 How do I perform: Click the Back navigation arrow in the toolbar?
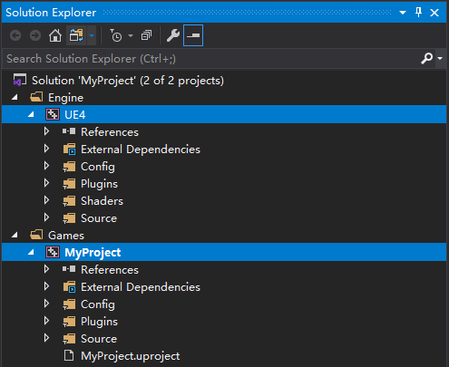(15, 35)
